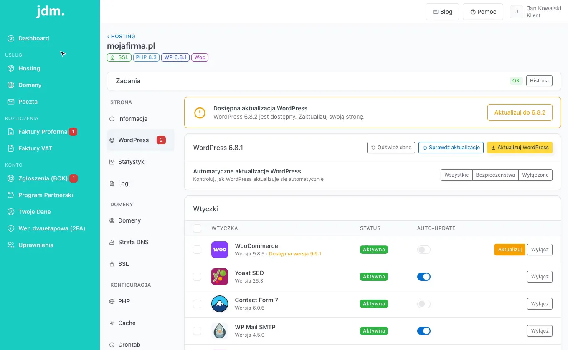Open the Pomoc help button
The width and height of the screenshot is (568, 350).
[483, 12]
